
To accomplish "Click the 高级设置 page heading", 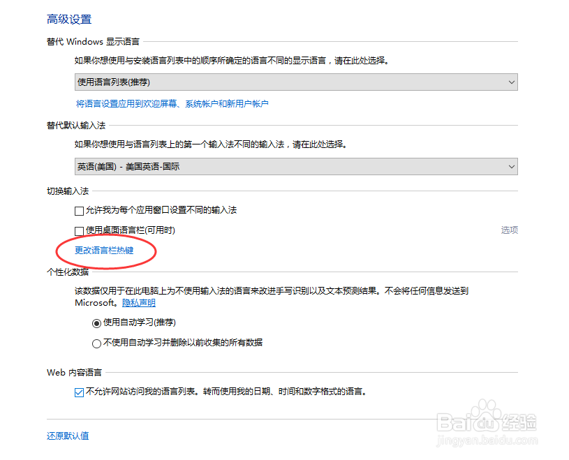I will tap(68, 19).
